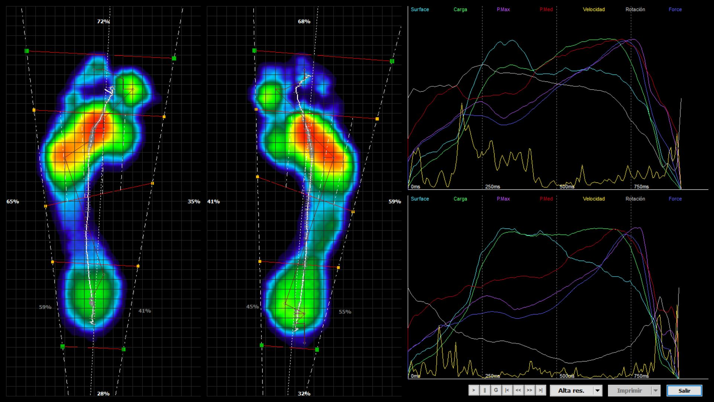The width and height of the screenshot is (714, 402).
Task: Toggle Rotación curve in bottom graph legend
Action: coord(635,199)
